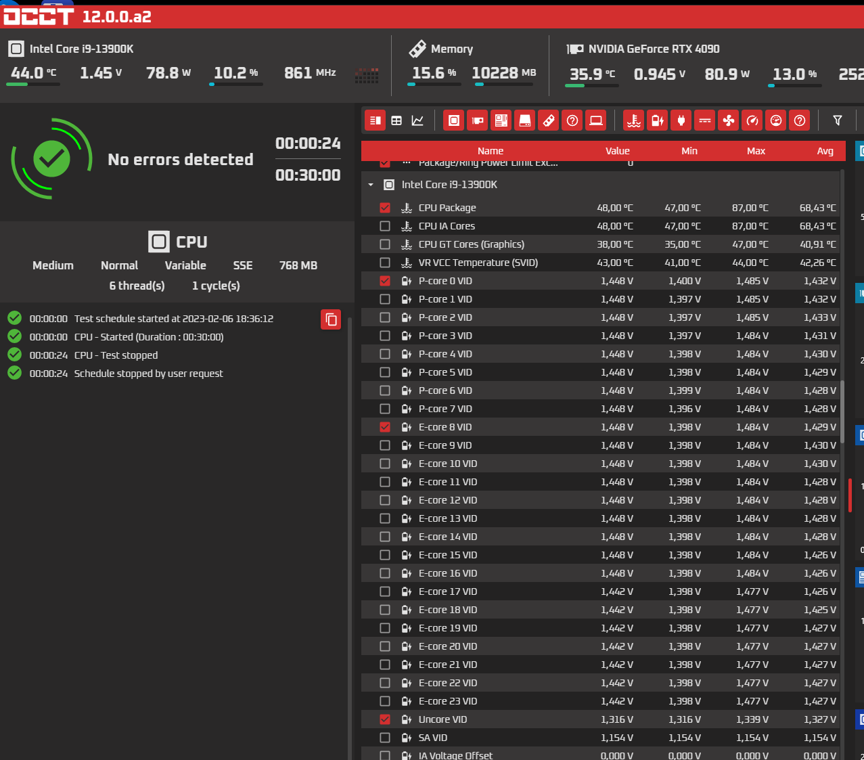Toggle the memory stick filter icon

(549, 120)
